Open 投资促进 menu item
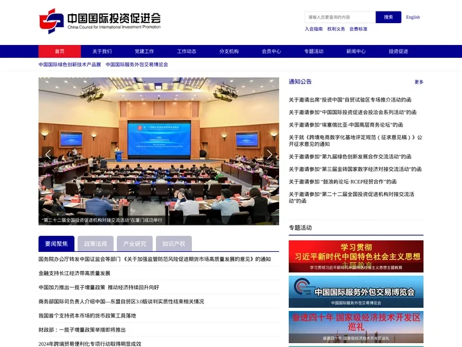Viewport: 462px width, 347px height. tap(398, 51)
